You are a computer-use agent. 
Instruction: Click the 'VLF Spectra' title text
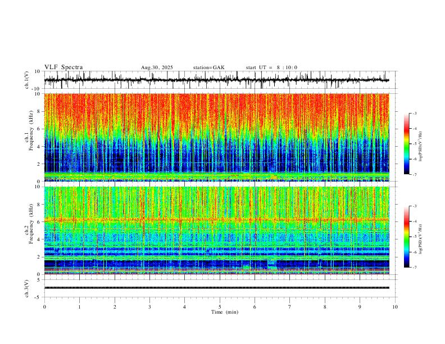tap(63, 67)
